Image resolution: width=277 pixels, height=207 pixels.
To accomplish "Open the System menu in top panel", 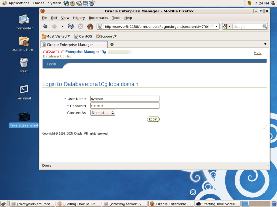I will (x=54, y=3).
